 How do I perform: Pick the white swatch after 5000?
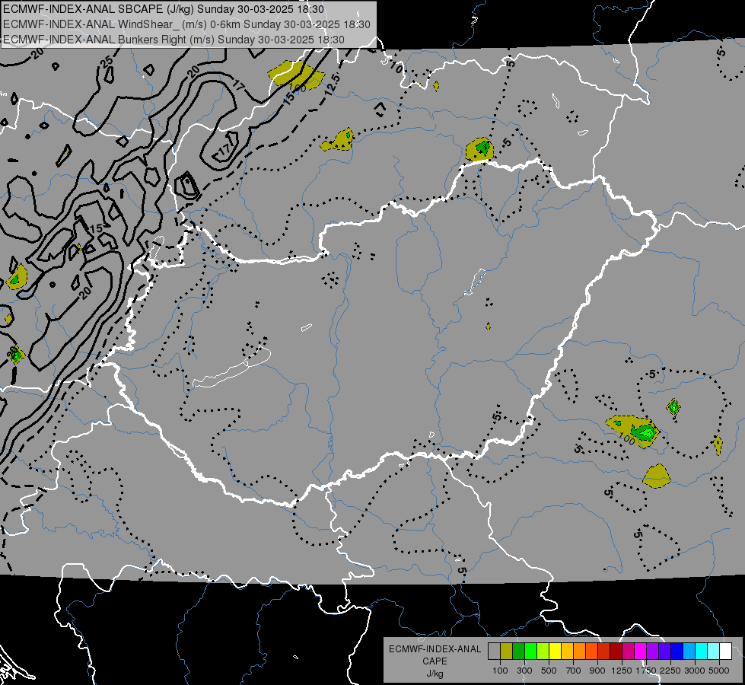click(725, 652)
